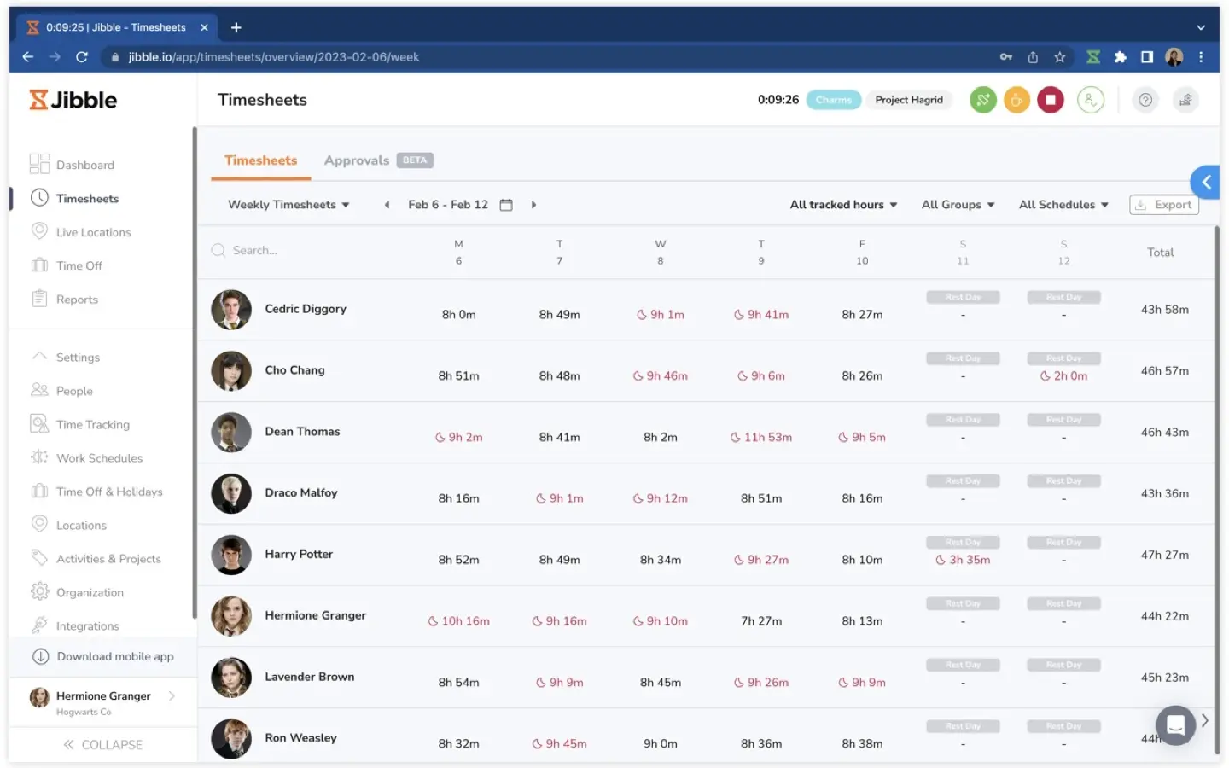Switch to the Approvals tab
Viewport: 1229px width, 768px height.
coord(356,160)
